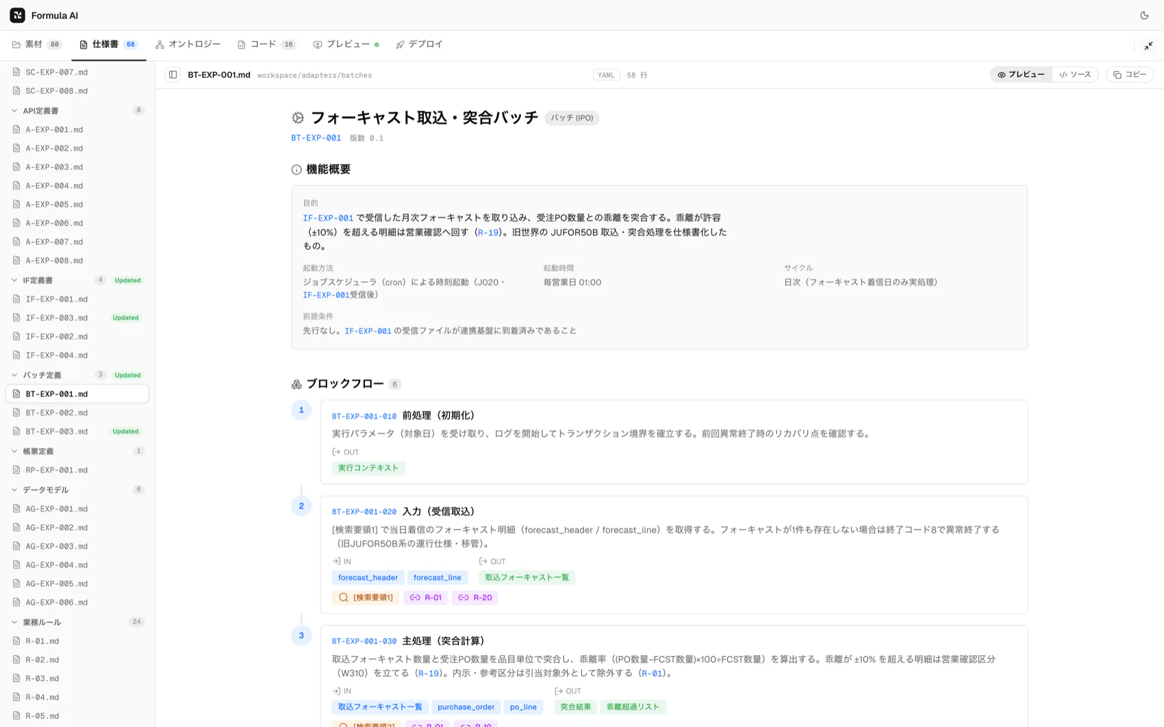This screenshot has height=727, width=1164.
Task: Collapse the 業務ルール folder
Action: [x=14, y=622]
